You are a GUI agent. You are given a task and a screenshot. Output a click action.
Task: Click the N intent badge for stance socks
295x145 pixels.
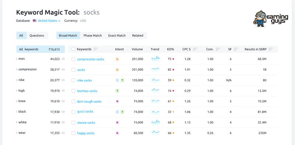(x=117, y=122)
